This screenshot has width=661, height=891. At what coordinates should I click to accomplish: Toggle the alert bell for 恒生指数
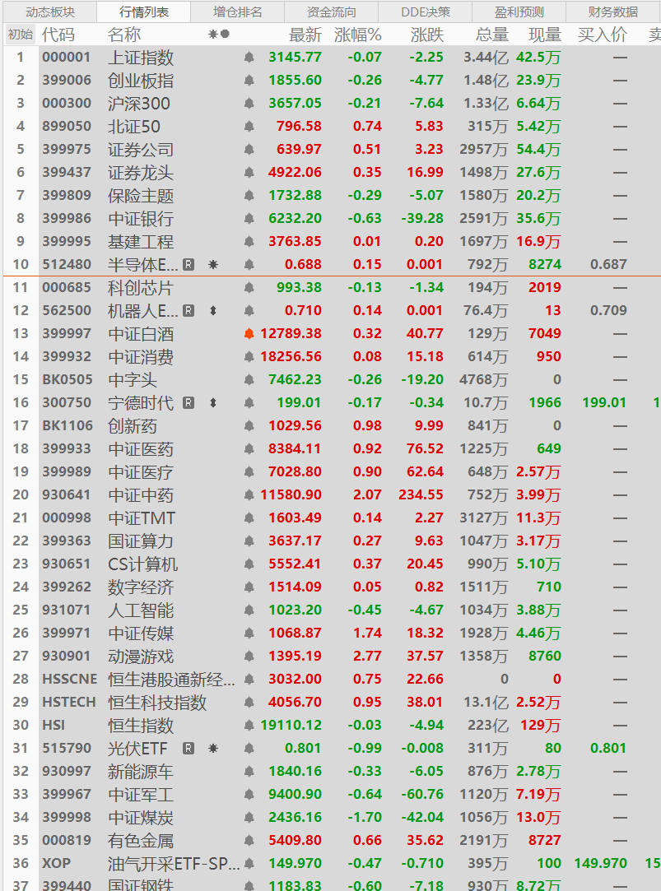pos(249,725)
